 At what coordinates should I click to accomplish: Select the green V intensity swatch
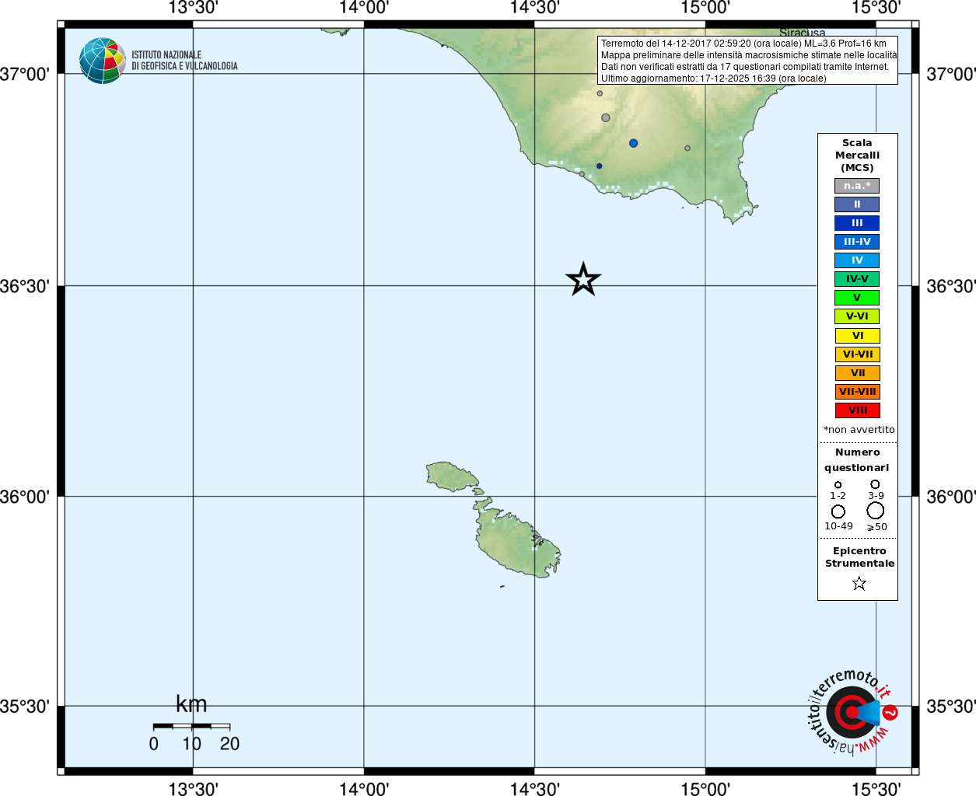click(857, 298)
